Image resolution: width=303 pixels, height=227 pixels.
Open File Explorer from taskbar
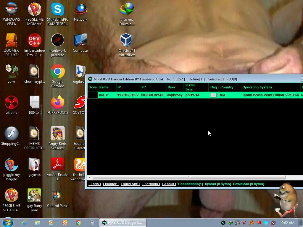(x=38, y=223)
